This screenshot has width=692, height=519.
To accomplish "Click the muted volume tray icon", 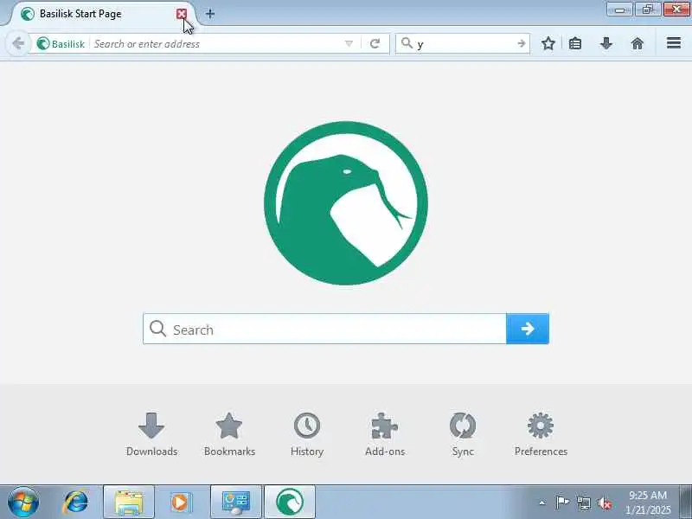I will (x=604, y=503).
